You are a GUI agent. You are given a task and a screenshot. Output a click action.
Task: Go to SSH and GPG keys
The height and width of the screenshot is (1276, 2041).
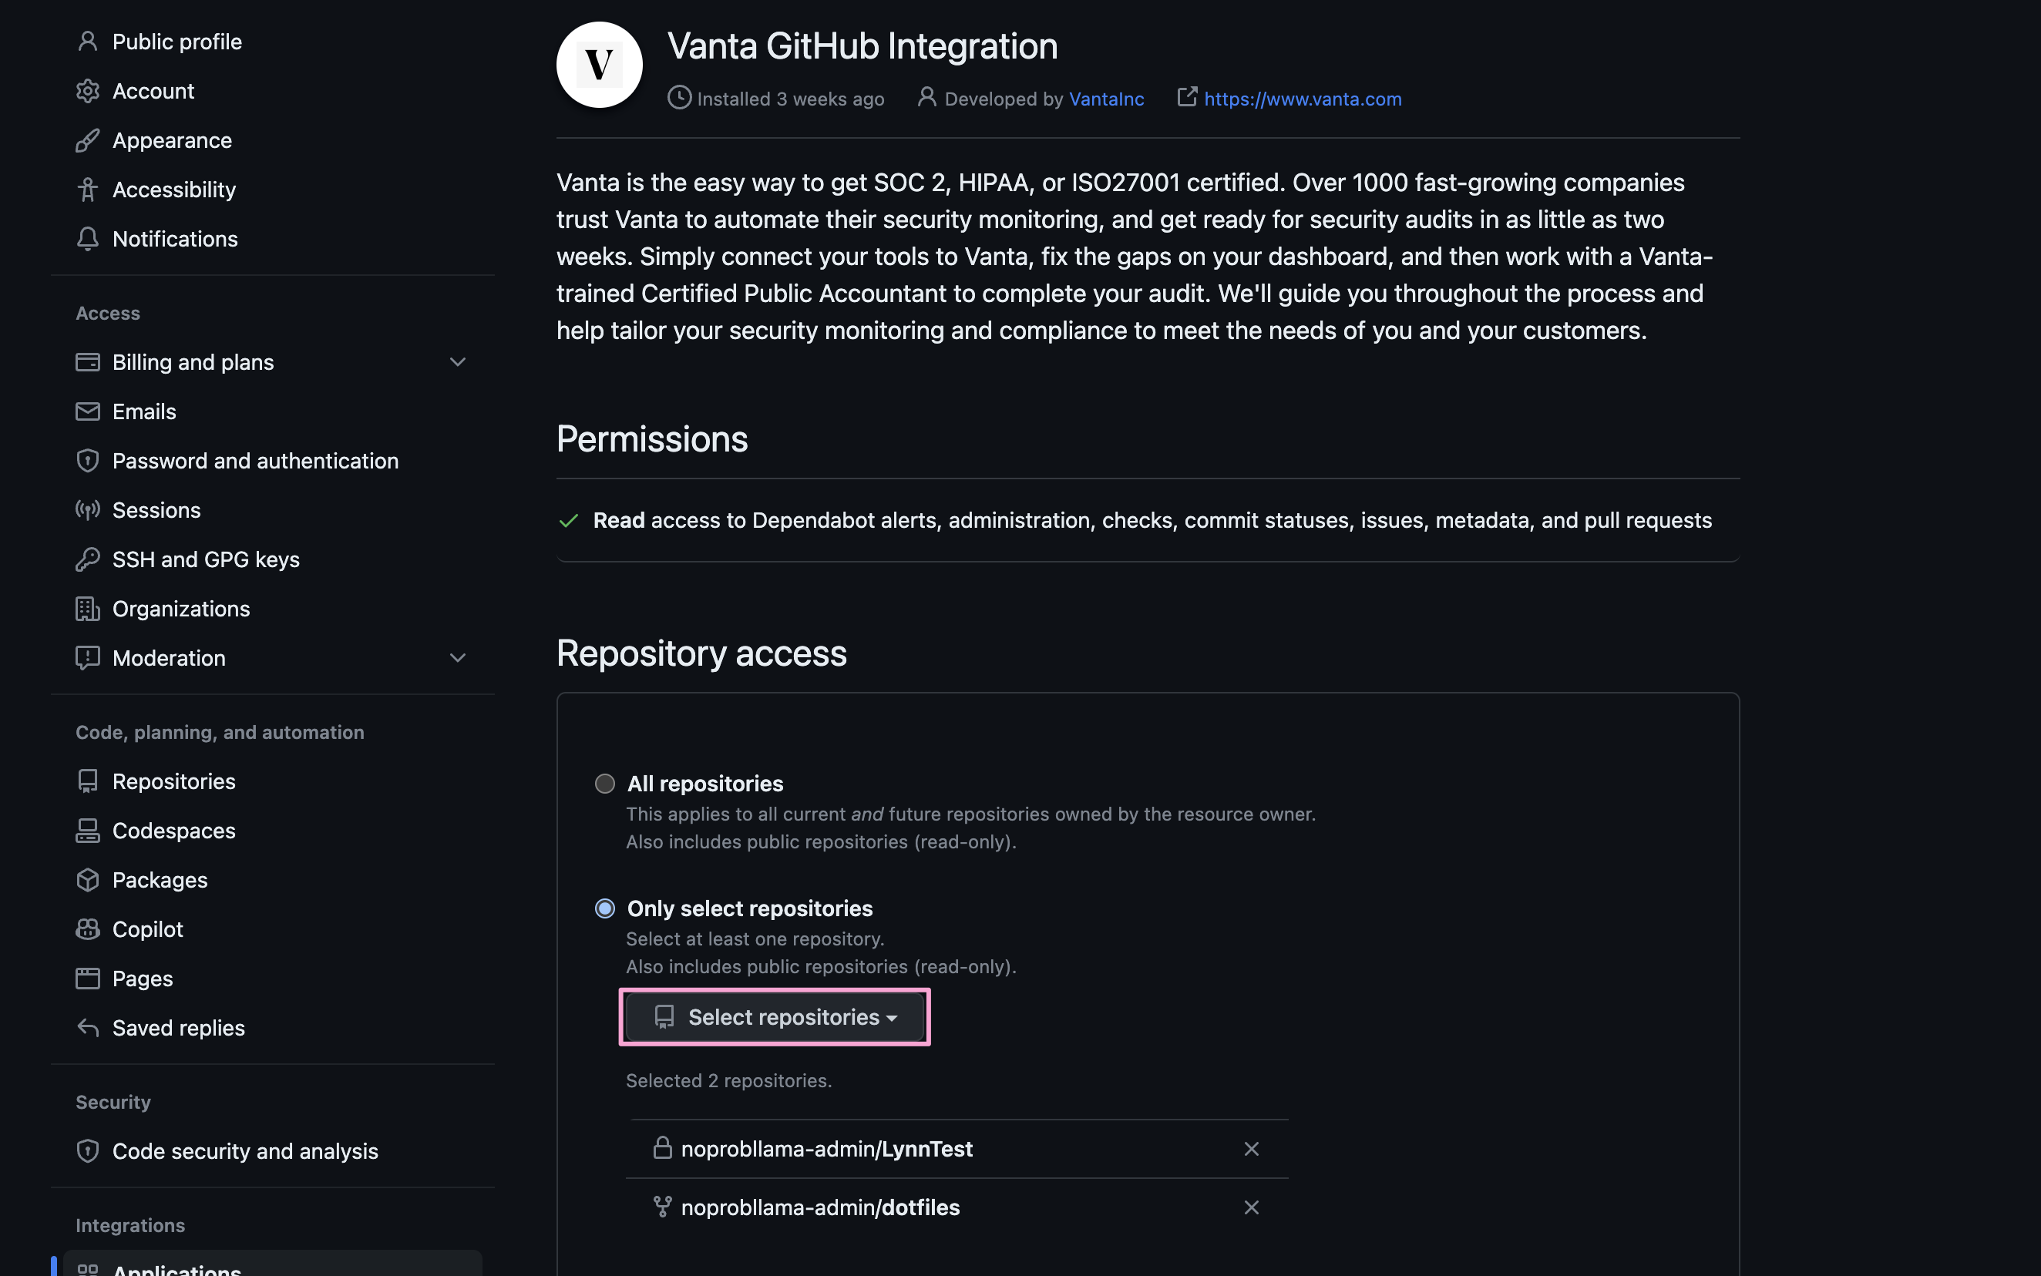[x=206, y=559]
